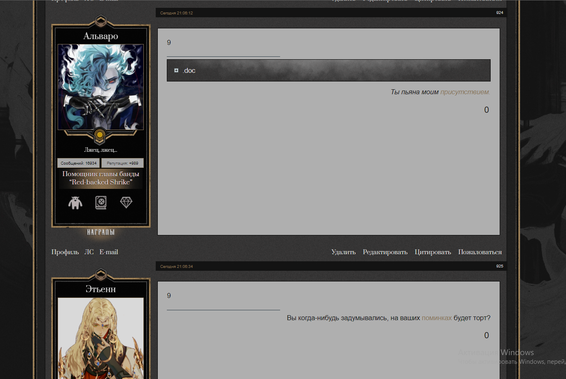Click the number 9 in Этьенн's post

pyautogui.click(x=169, y=295)
